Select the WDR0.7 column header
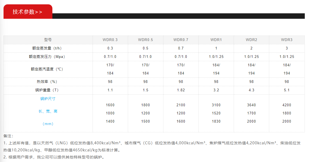Screen dimensions: 317x162 [181, 40]
